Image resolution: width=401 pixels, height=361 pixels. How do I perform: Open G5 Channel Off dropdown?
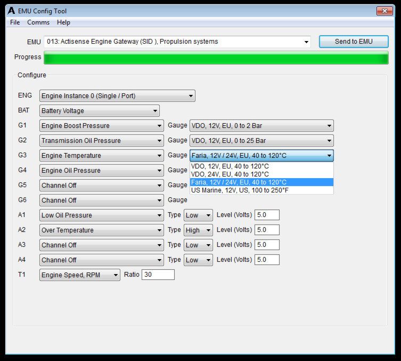(x=102, y=186)
